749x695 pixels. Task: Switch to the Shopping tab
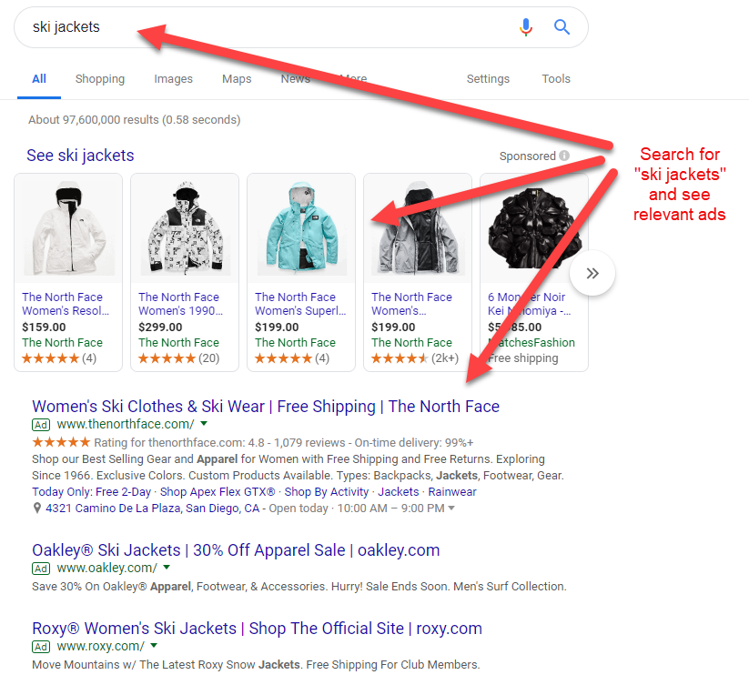click(100, 79)
